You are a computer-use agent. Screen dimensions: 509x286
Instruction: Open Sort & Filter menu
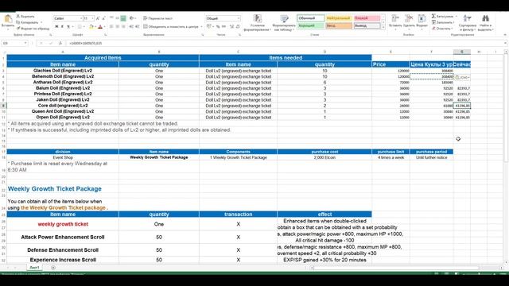[x=468, y=23]
